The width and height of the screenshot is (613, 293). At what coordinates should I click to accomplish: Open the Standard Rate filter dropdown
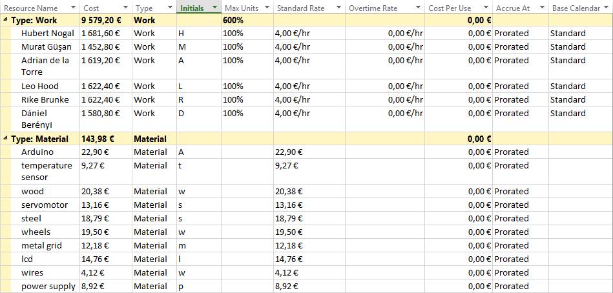click(x=338, y=8)
